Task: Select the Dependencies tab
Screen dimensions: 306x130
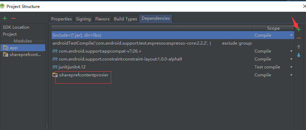Action: coord(156,18)
